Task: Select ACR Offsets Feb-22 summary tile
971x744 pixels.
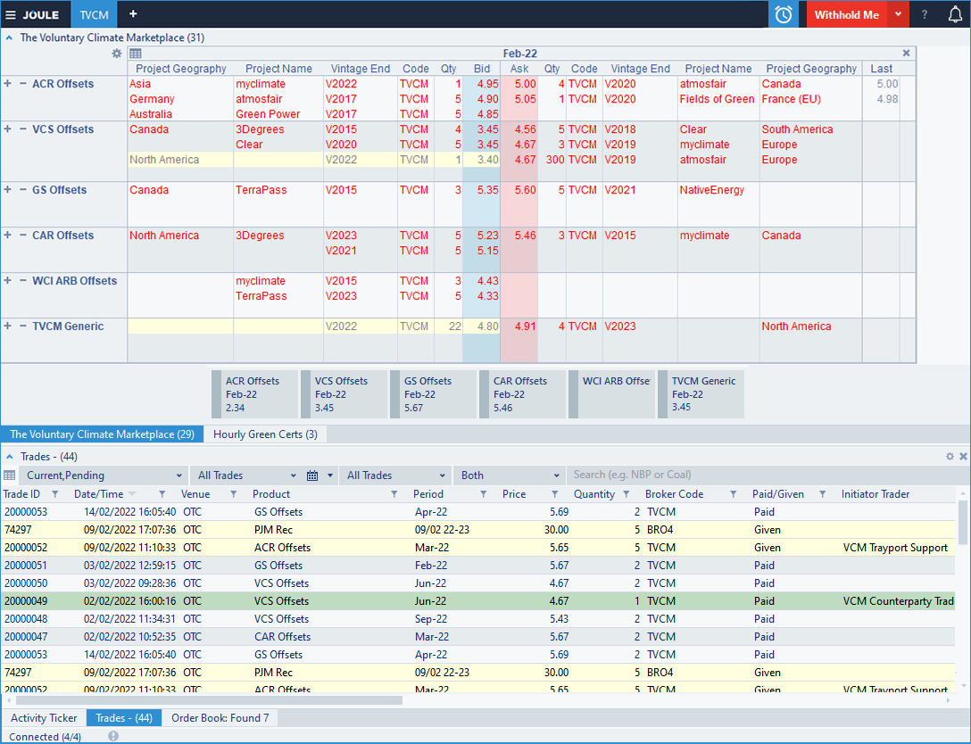Action: [254, 394]
